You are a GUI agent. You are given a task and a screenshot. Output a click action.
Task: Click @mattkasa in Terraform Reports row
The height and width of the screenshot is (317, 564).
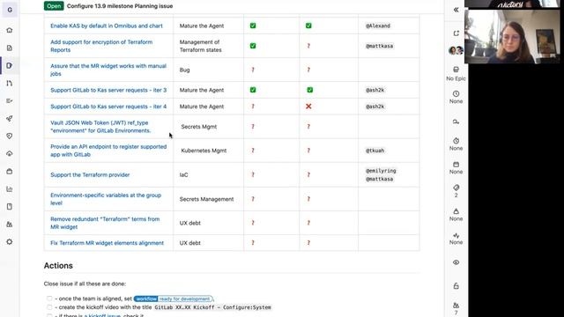(x=380, y=46)
